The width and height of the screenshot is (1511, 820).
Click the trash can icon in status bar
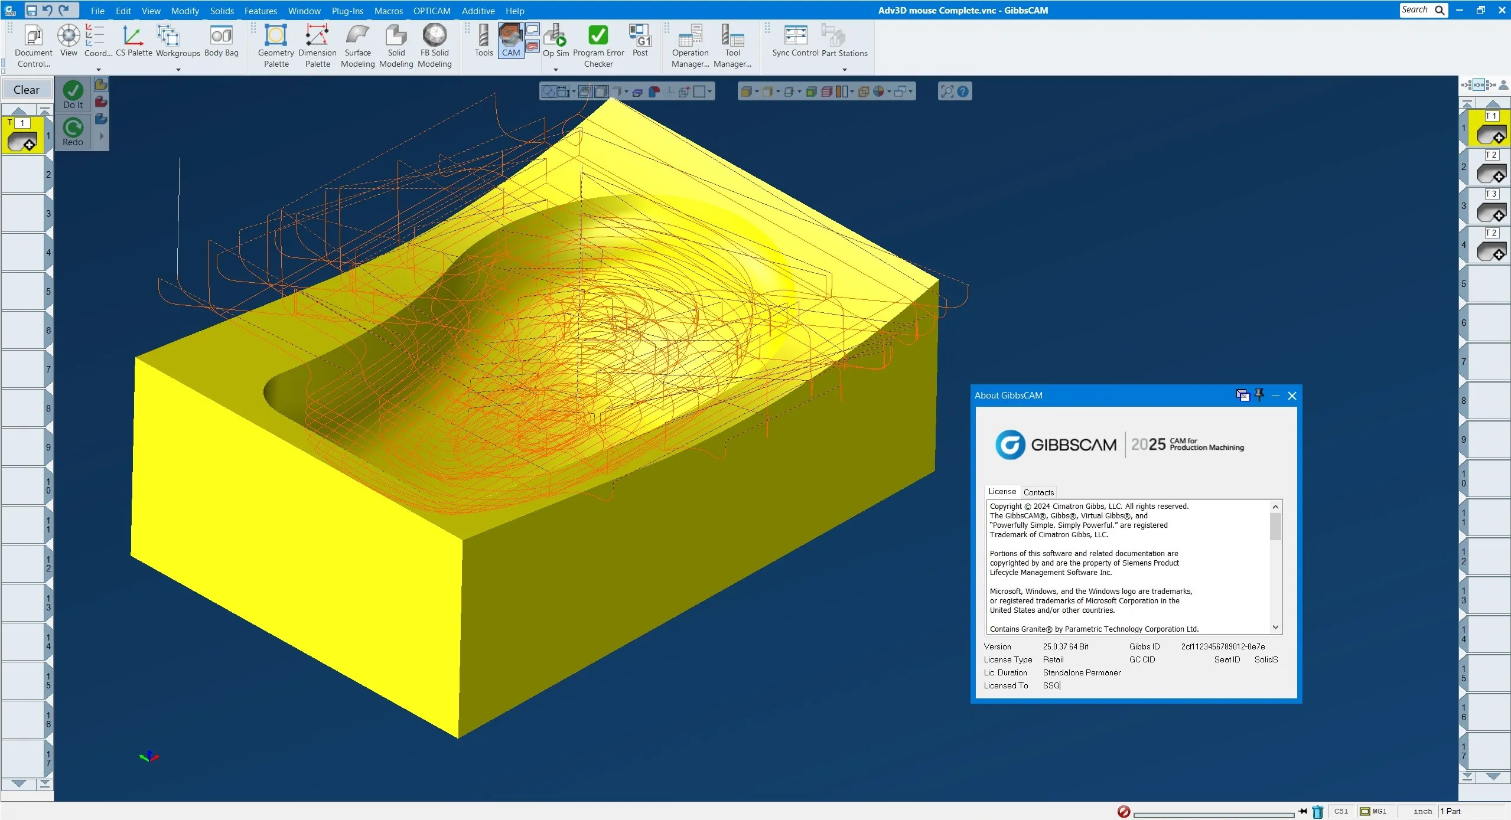coord(1317,812)
